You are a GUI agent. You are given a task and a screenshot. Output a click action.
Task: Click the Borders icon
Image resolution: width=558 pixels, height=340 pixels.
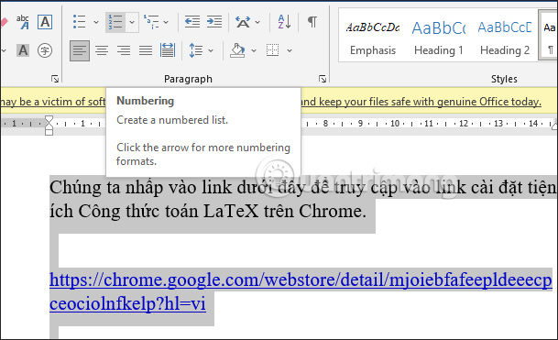[x=273, y=50]
